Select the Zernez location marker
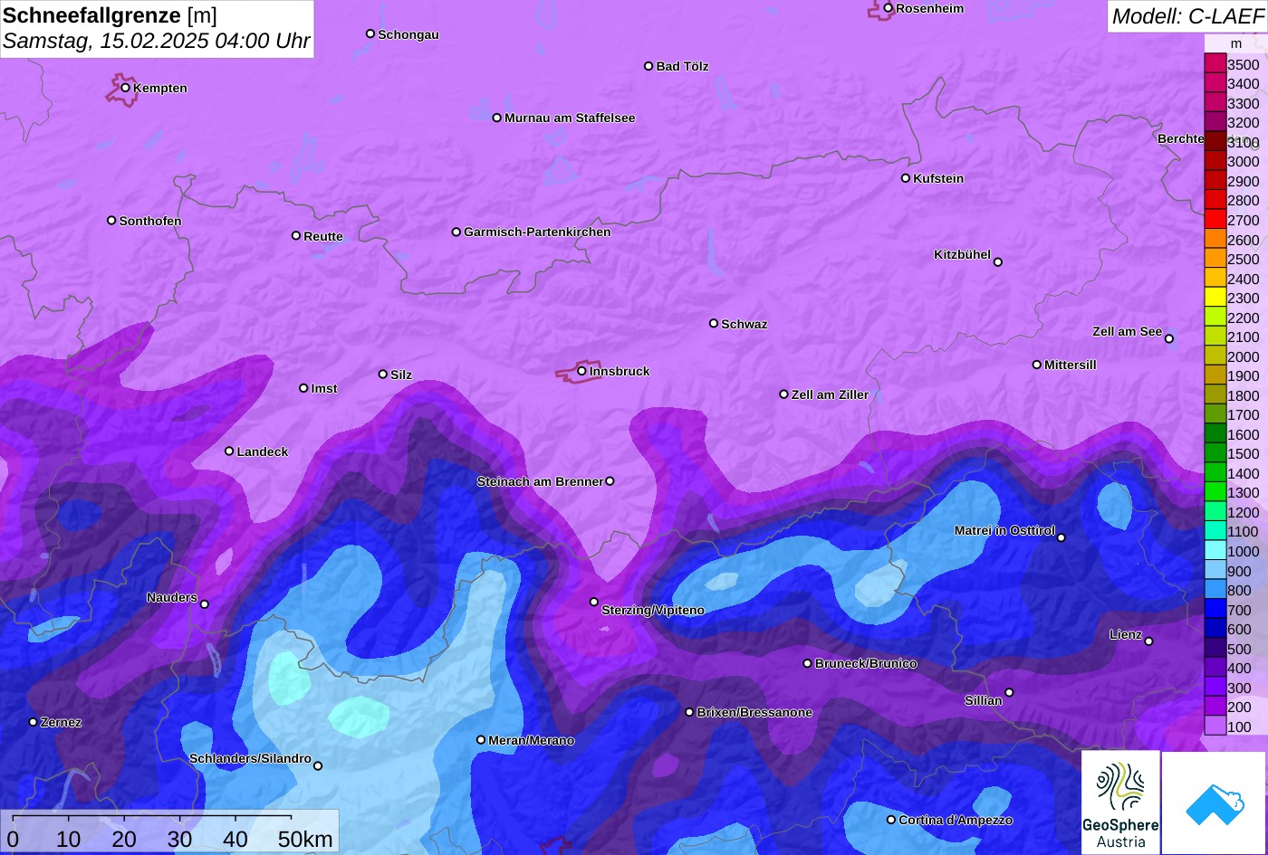 (x=34, y=722)
